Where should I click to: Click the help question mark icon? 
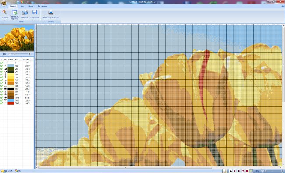[283, 6]
